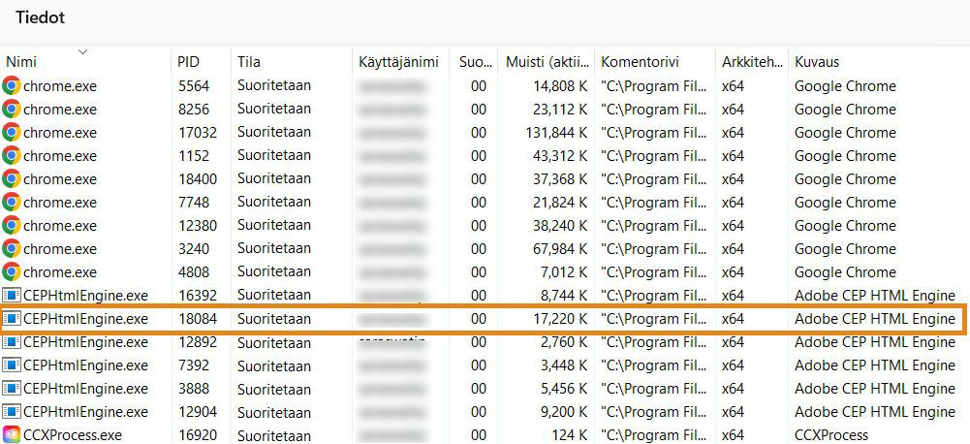Click x64 cell for PID 7392
Screen dimensions: 970x444
[733, 365]
